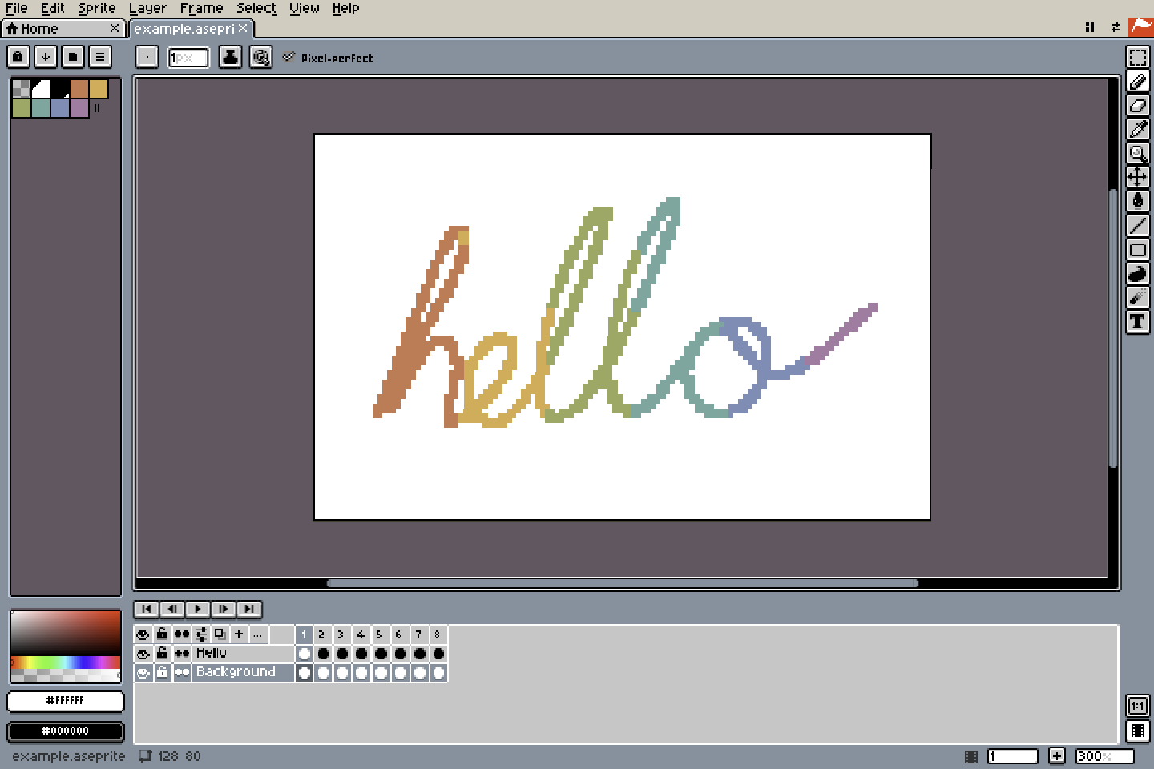
Task: Choose the Move tool
Action: point(1137,177)
